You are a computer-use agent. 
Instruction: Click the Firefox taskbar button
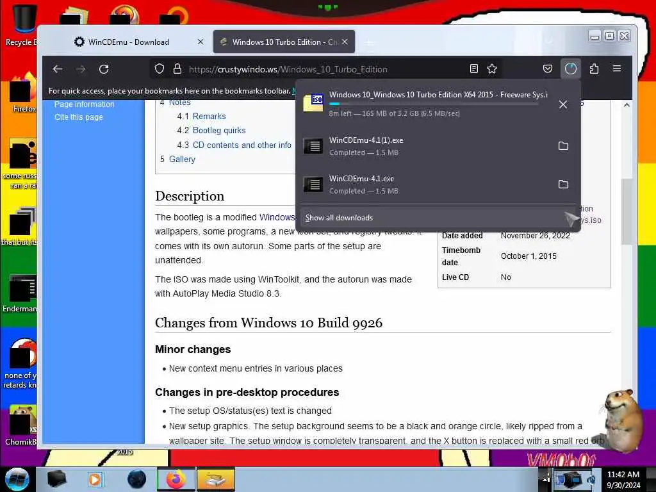(176, 479)
